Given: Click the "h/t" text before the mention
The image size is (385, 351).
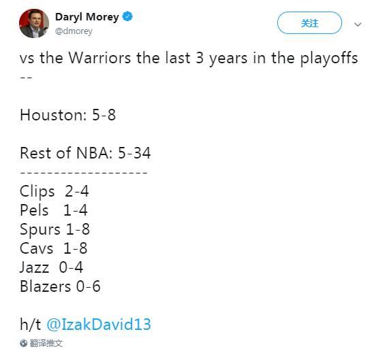Looking at the screenshot, I should click(x=30, y=324).
